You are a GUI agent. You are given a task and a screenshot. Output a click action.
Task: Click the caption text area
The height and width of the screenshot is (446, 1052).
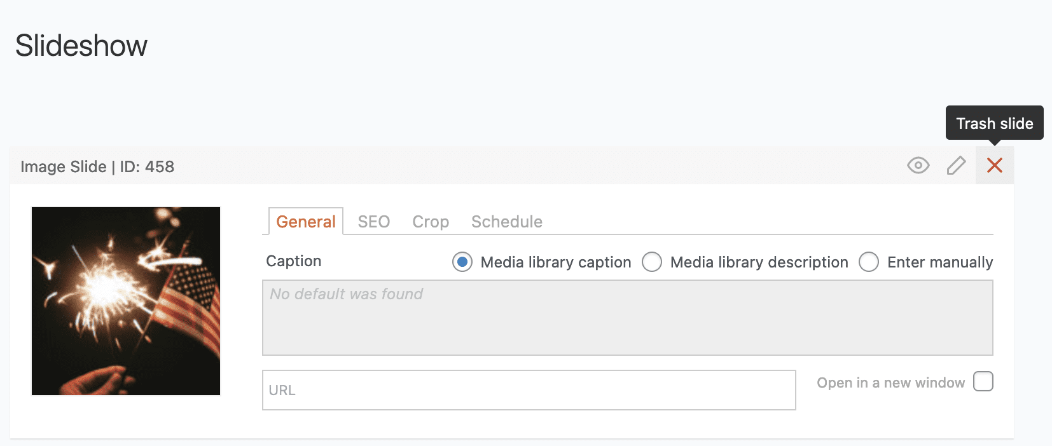click(627, 318)
